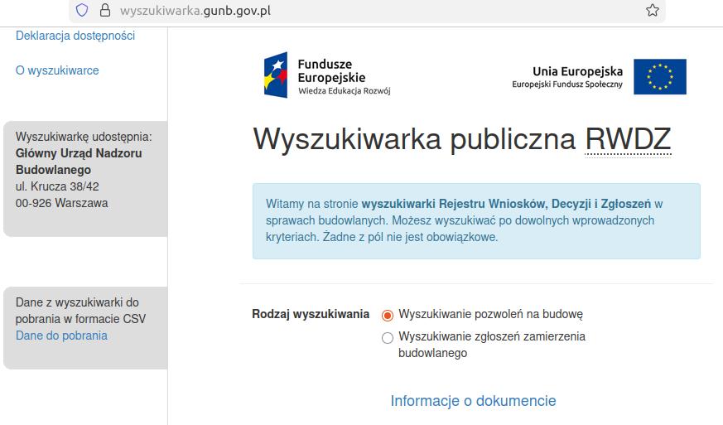Select the zgłoszeń zamierzenia budowlanego radio button

(388, 337)
